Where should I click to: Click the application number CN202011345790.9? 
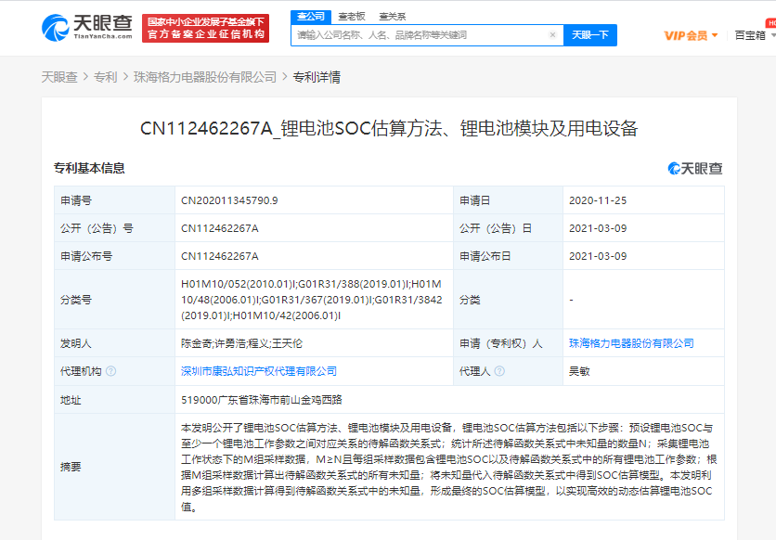coord(229,200)
